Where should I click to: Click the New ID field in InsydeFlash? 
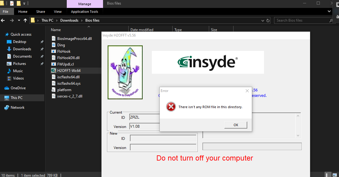(x=163, y=138)
